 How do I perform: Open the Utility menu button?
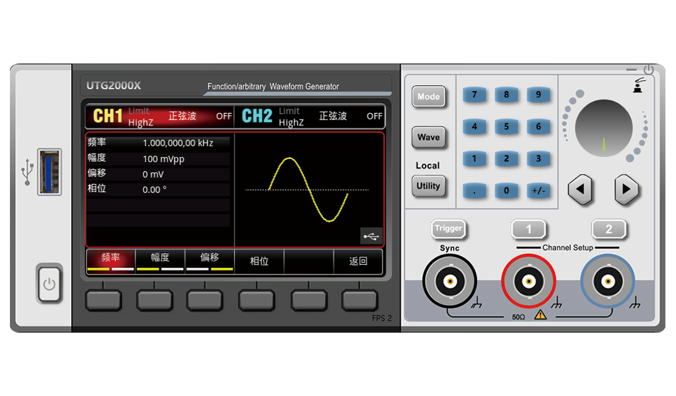pyautogui.click(x=428, y=186)
